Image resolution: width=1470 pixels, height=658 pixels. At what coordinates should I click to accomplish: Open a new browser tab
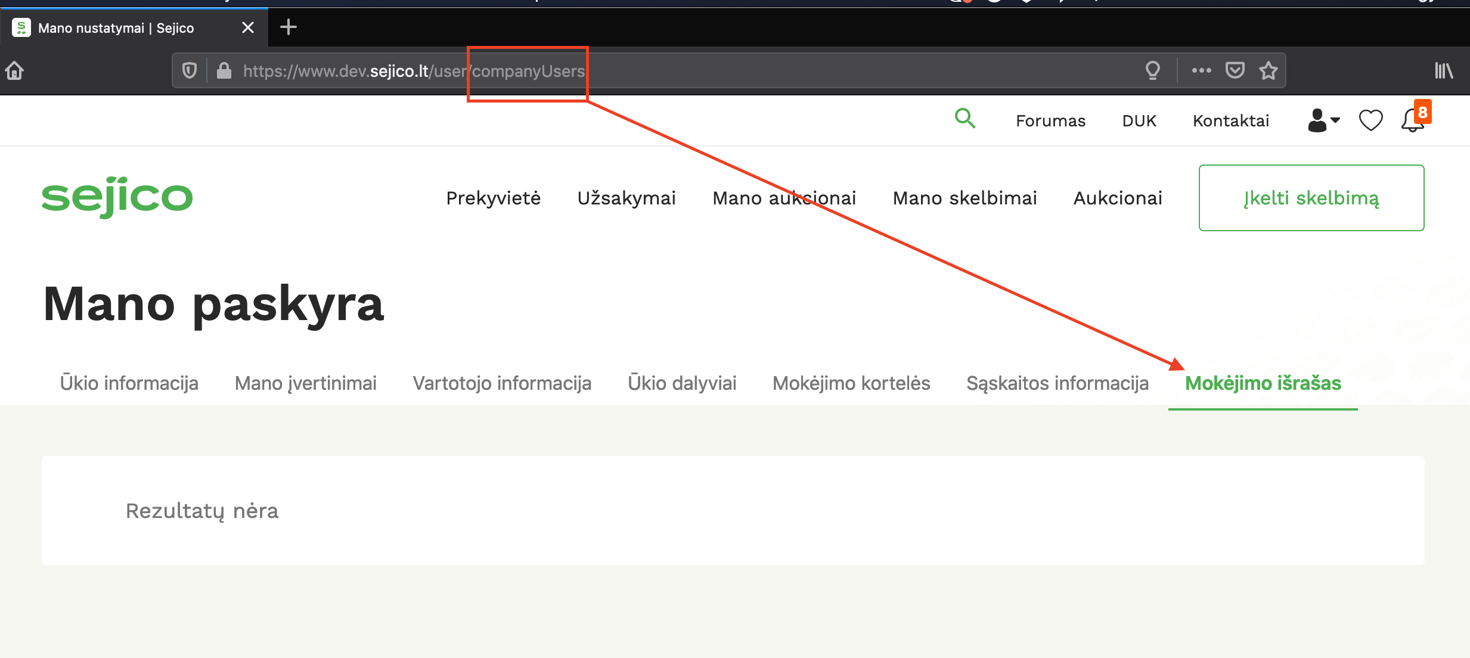pyautogui.click(x=289, y=27)
